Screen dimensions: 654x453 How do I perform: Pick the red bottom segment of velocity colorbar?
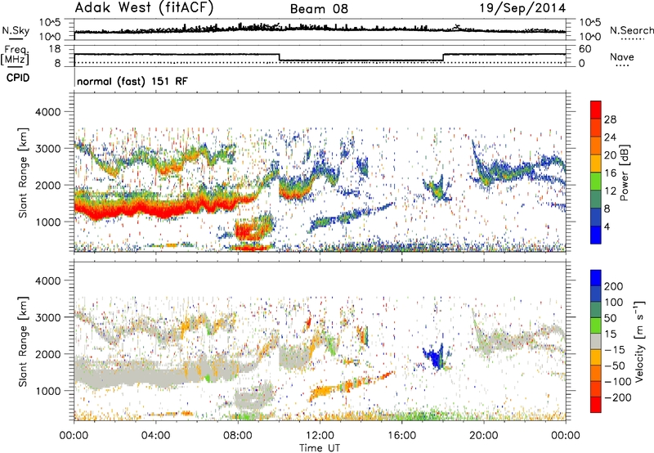(x=596, y=405)
